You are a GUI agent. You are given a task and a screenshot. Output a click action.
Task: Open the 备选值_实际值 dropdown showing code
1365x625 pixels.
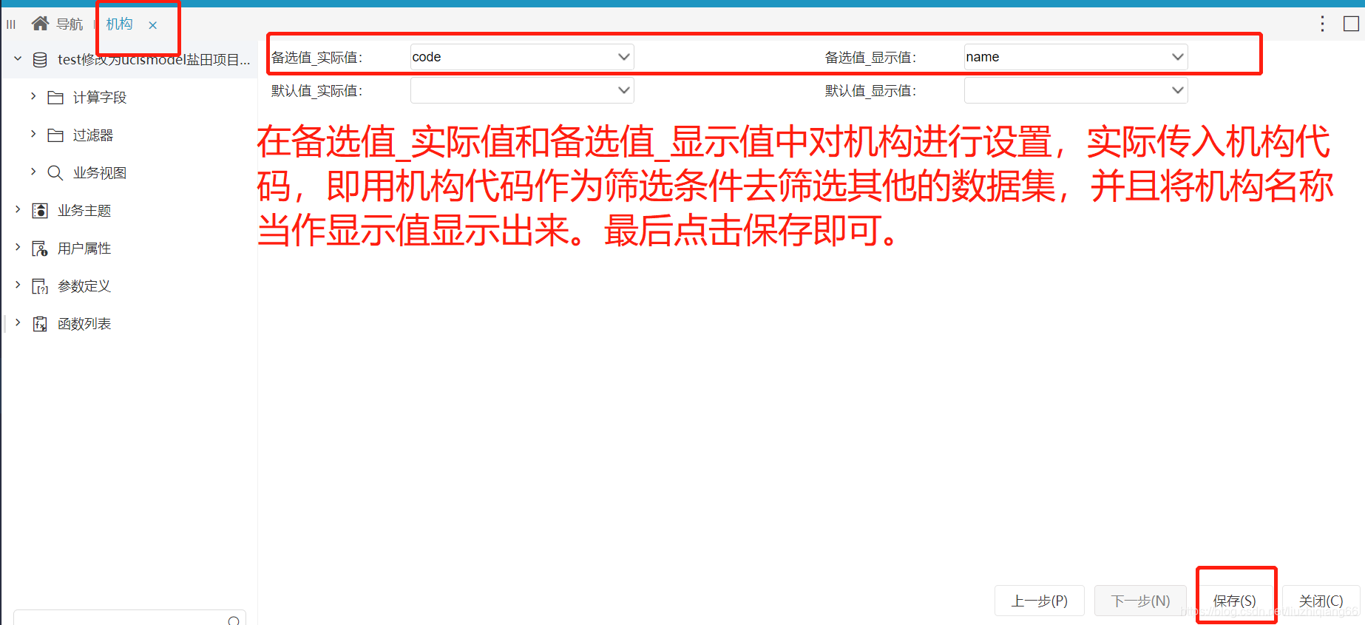click(x=522, y=57)
